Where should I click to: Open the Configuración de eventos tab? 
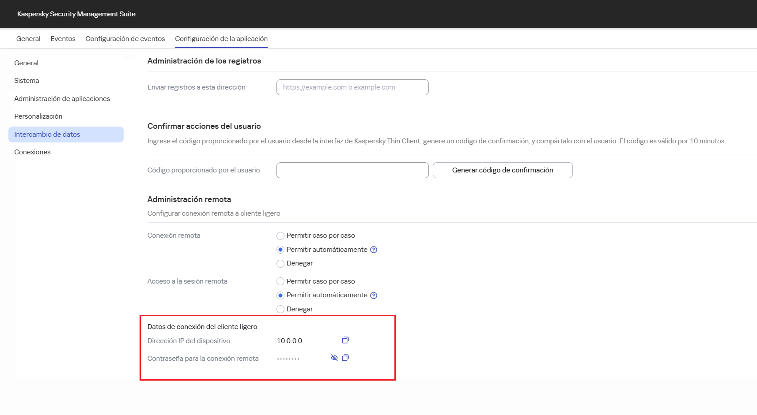(125, 38)
